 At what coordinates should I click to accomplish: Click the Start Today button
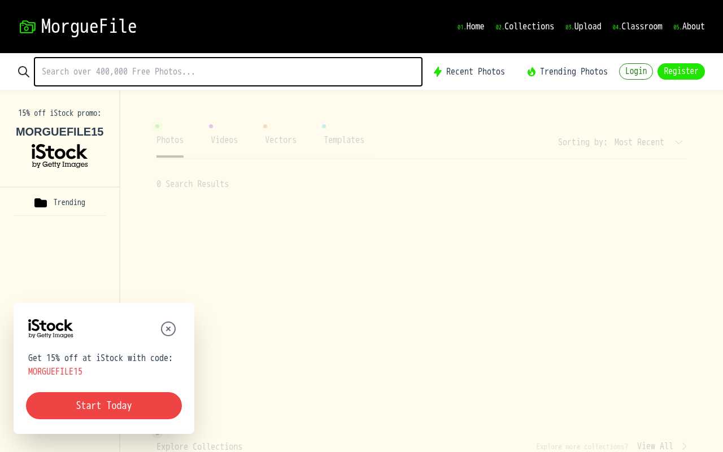[104, 406]
